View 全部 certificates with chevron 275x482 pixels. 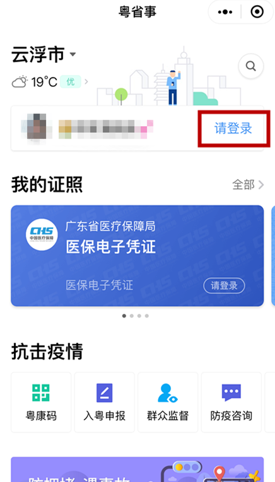click(248, 185)
